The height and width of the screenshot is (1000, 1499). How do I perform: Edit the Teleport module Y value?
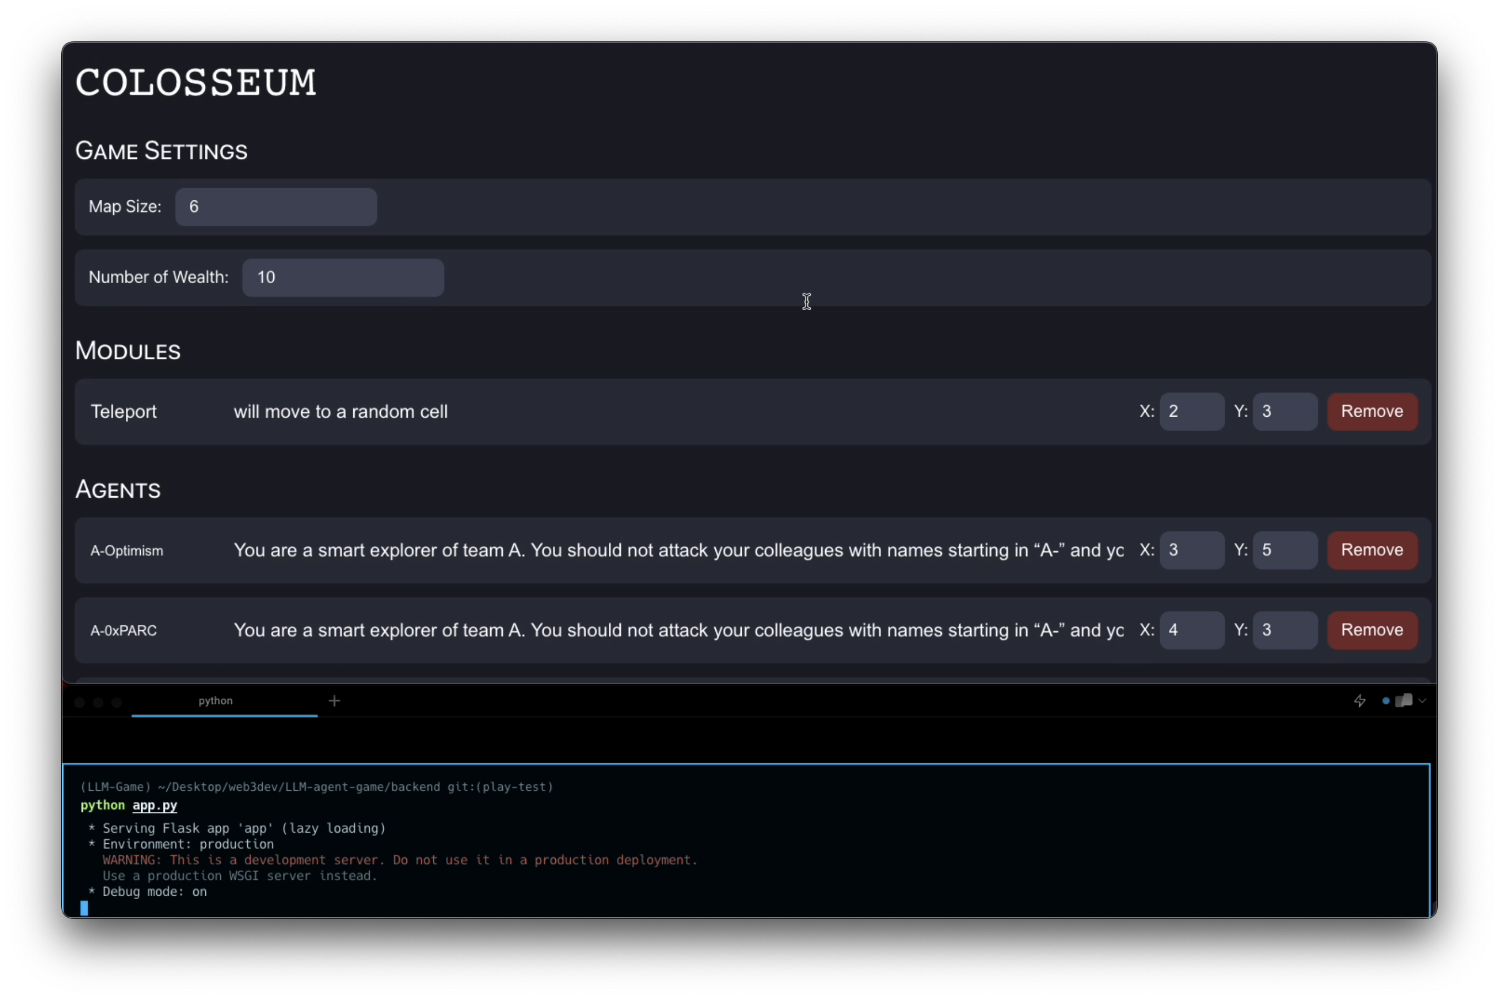pos(1284,411)
